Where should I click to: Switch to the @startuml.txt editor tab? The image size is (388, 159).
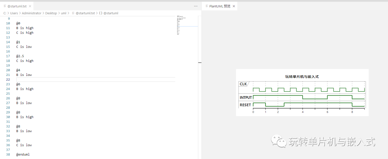coord(17,6)
